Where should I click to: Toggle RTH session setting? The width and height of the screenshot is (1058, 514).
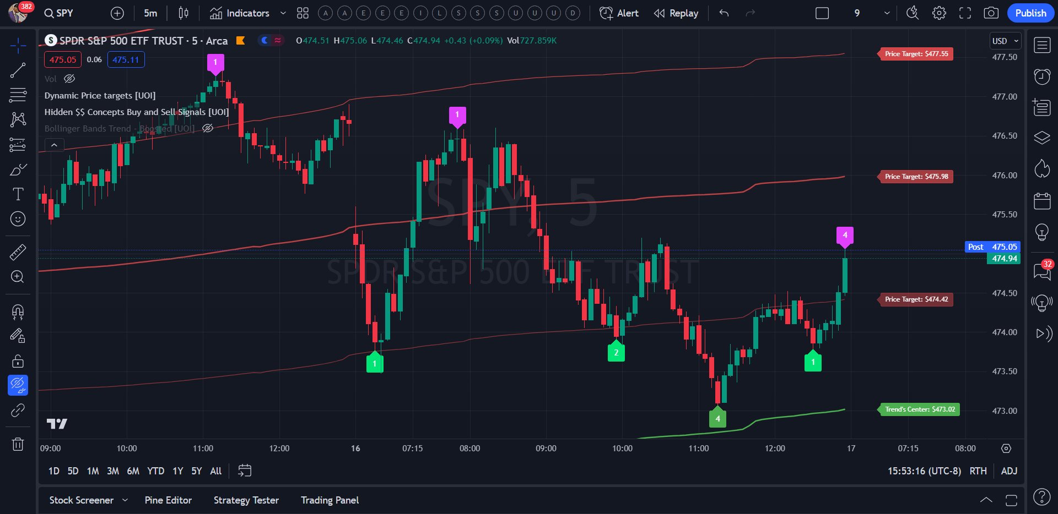pyautogui.click(x=978, y=471)
